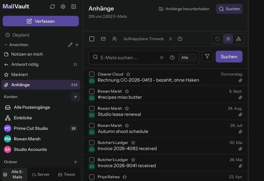Select Studio Accounts account

pyautogui.click(x=40, y=149)
